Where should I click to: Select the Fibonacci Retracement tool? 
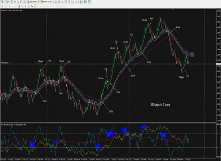click(x=22, y=6)
